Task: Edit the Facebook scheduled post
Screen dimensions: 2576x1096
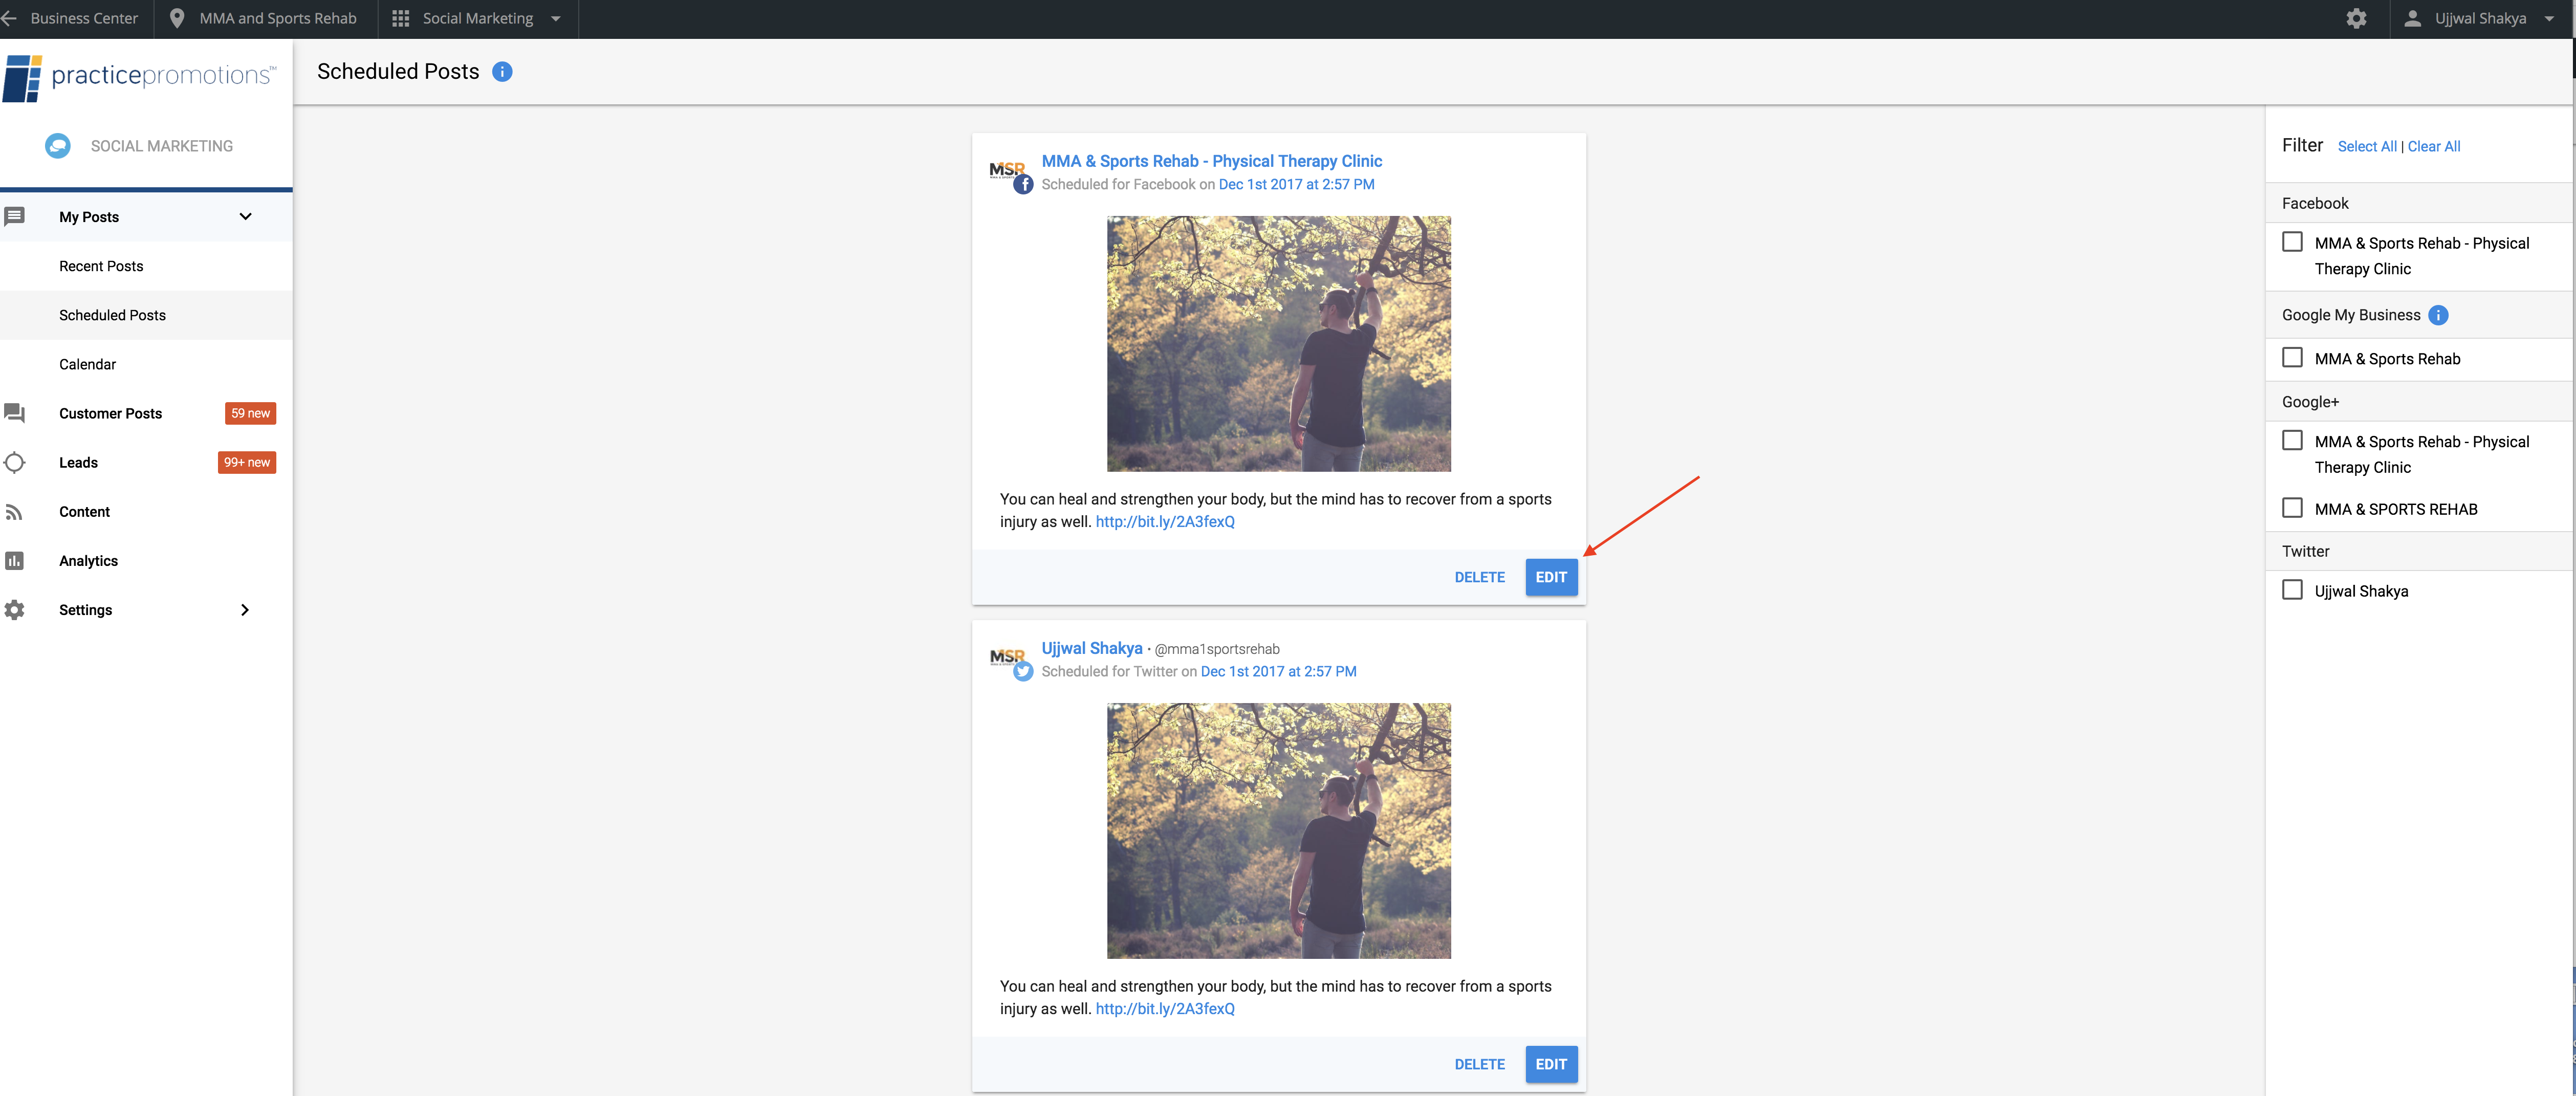Action: (x=1551, y=577)
